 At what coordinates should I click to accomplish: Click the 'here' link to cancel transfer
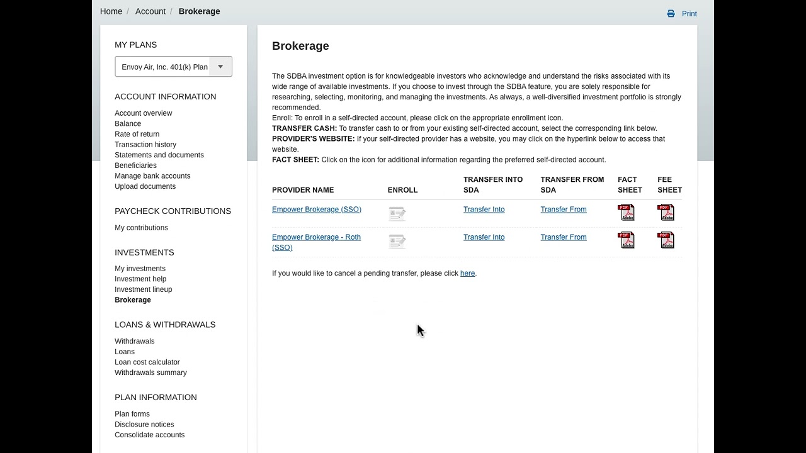tap(467, 273)
